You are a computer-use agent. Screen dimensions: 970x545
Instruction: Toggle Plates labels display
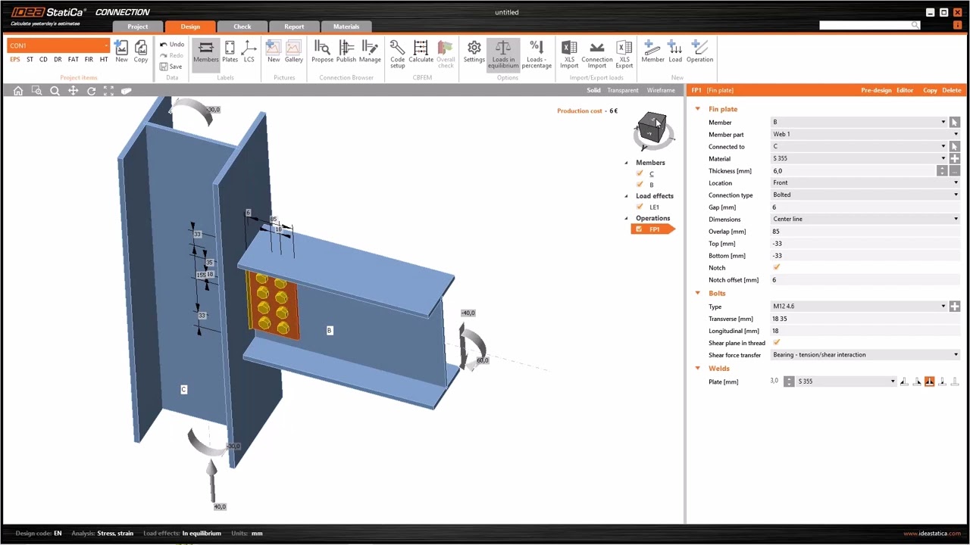(x=230, y=51)
